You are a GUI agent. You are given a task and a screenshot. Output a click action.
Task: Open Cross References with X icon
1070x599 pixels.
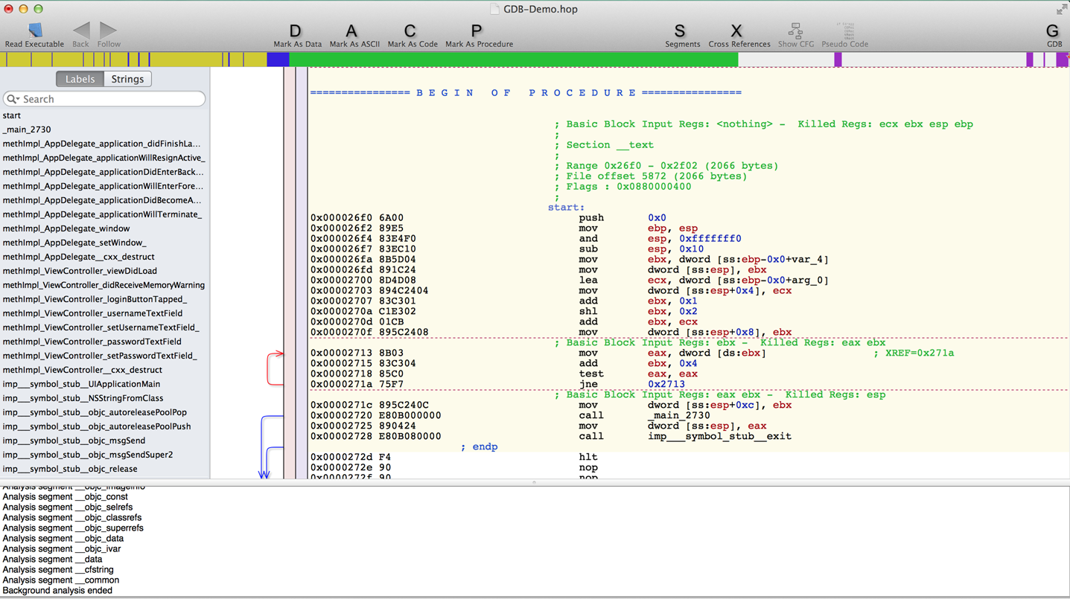[736, 31]
